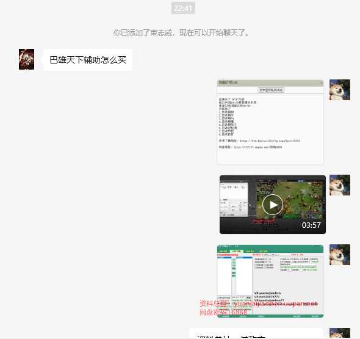360x339 pixels.
Task: Open the text file screenshot image message
Action: click(270, 122)
